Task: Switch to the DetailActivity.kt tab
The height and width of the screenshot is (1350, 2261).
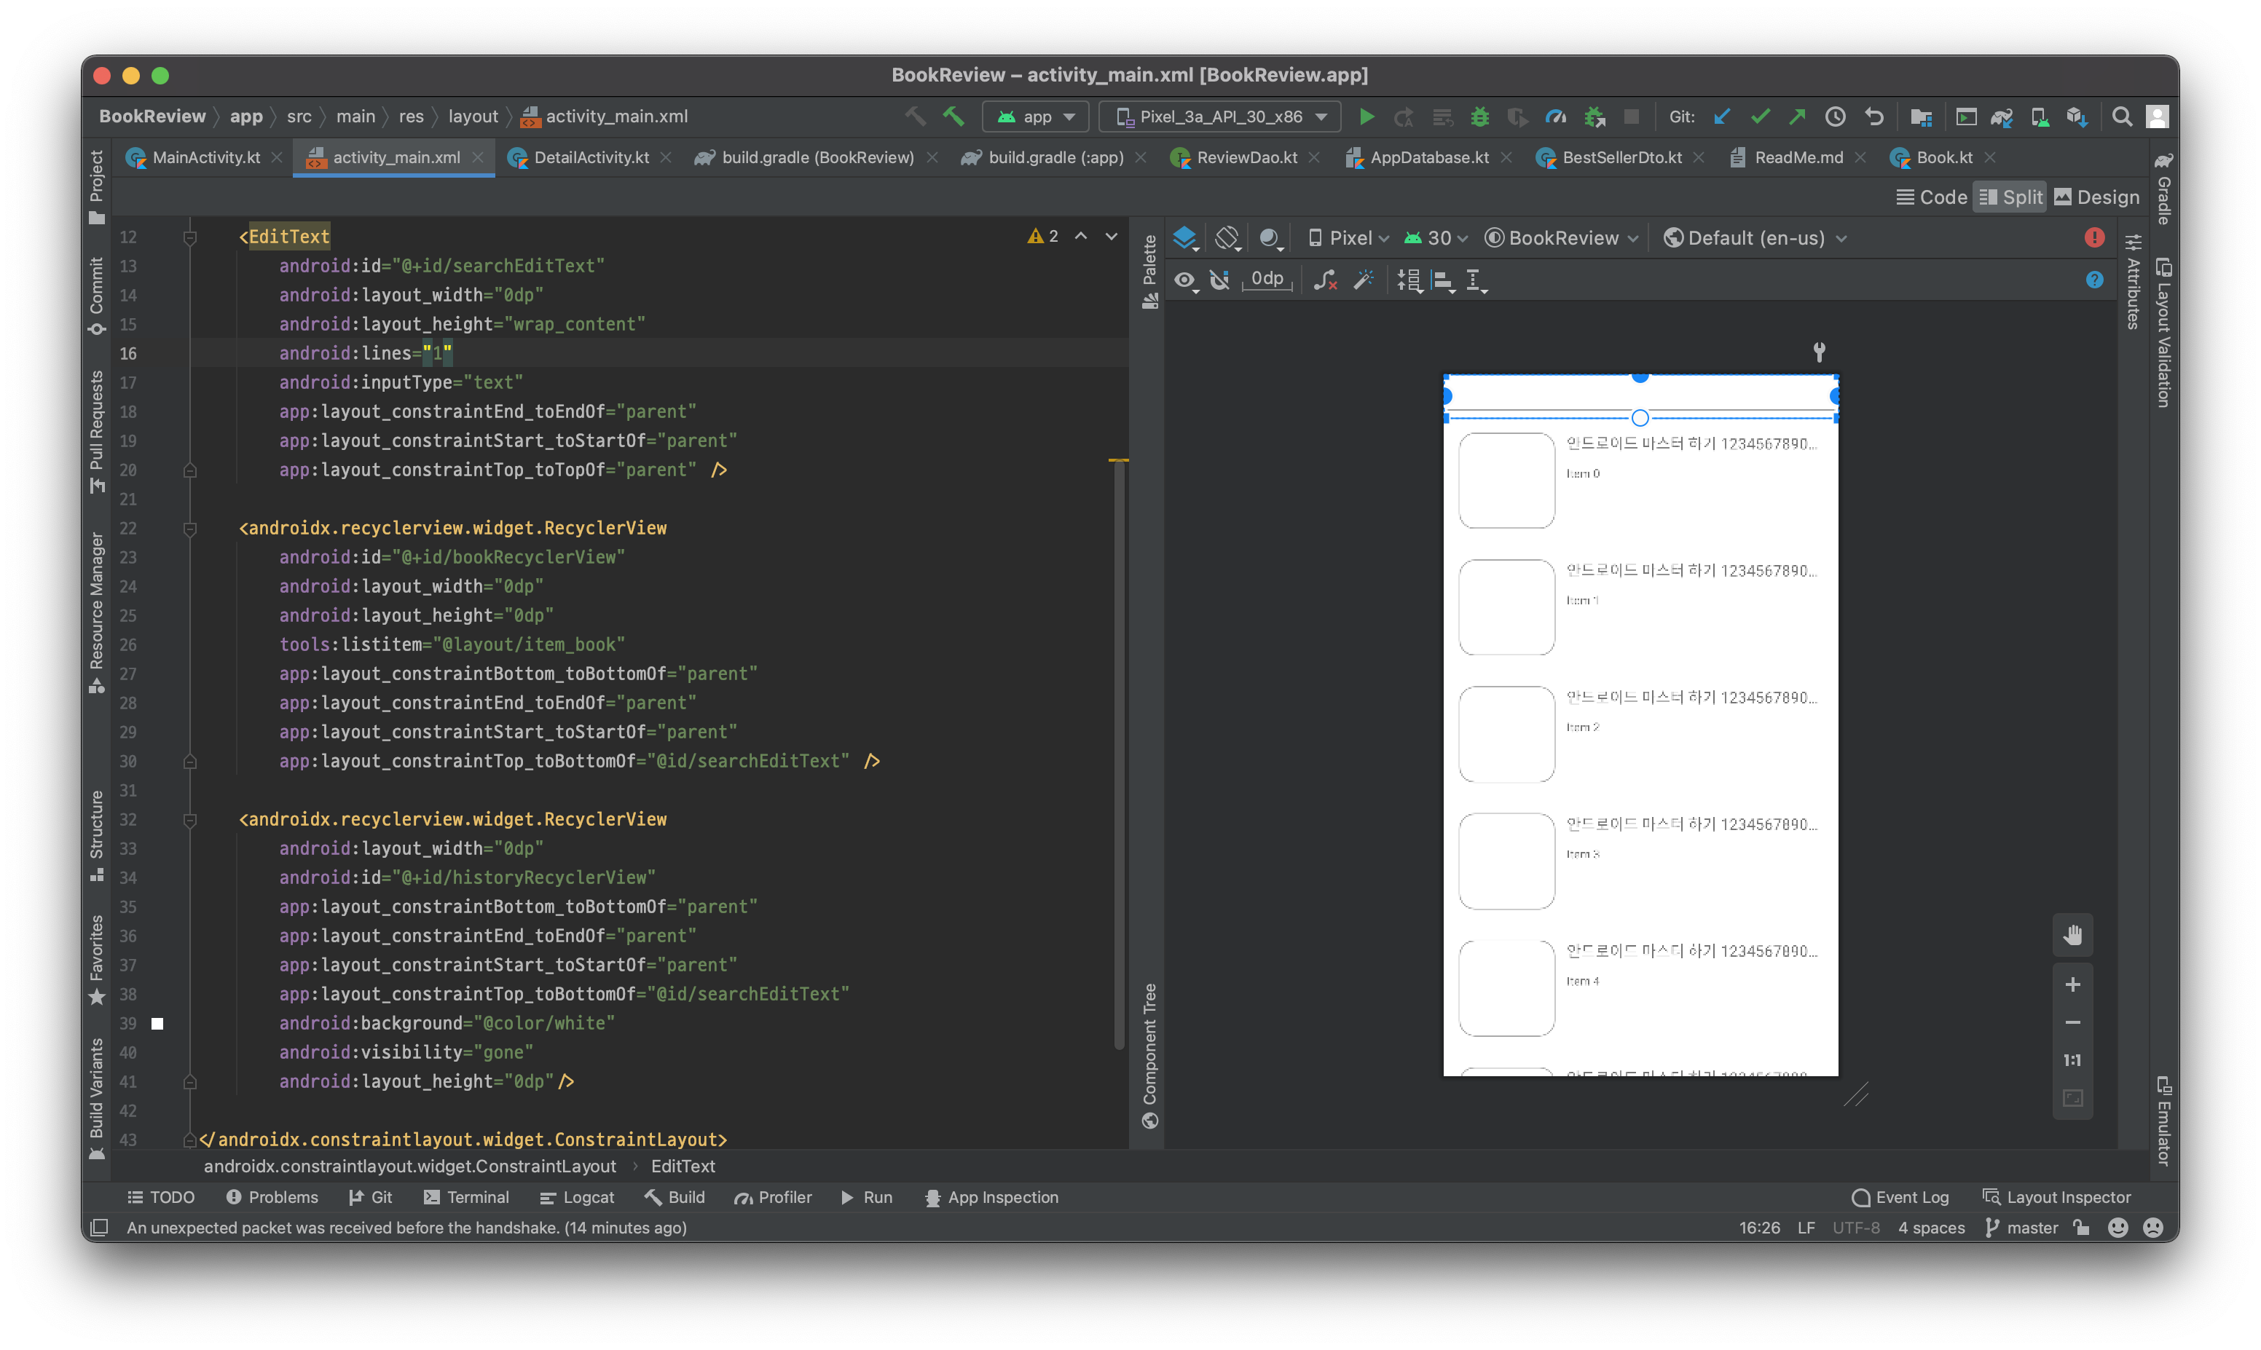Action: coord(591,157)
